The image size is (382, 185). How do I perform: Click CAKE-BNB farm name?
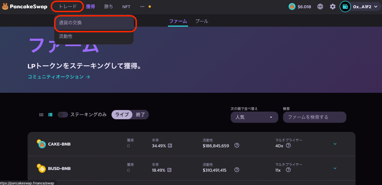tap(59, 144)
